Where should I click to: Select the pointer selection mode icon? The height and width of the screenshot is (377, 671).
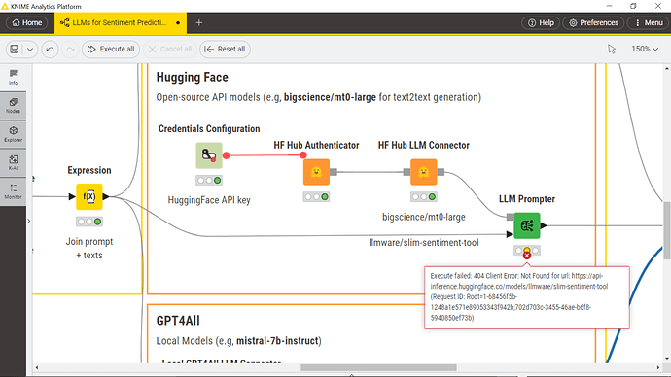click(612, 50)
